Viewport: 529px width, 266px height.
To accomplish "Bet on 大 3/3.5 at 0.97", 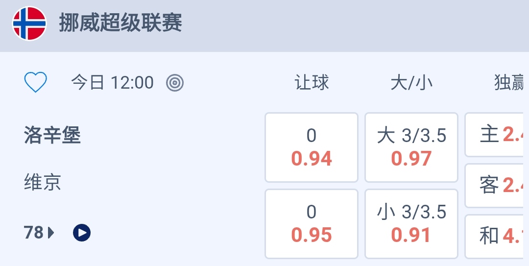I will pos(411,147).
